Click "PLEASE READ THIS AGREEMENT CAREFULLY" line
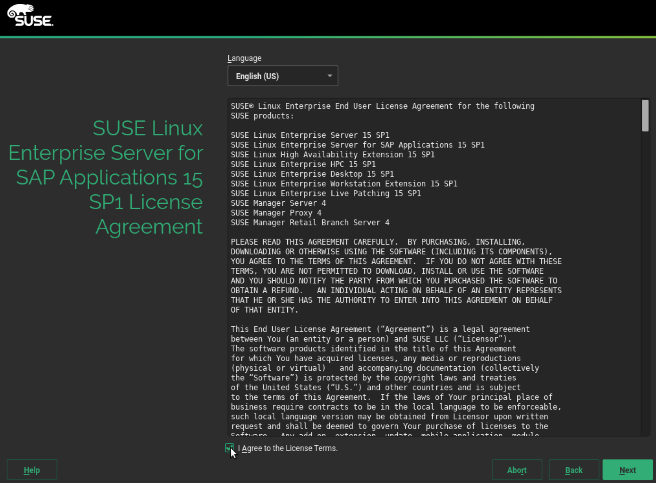Viewport: 656px width, 483px height. pos(378,242)
